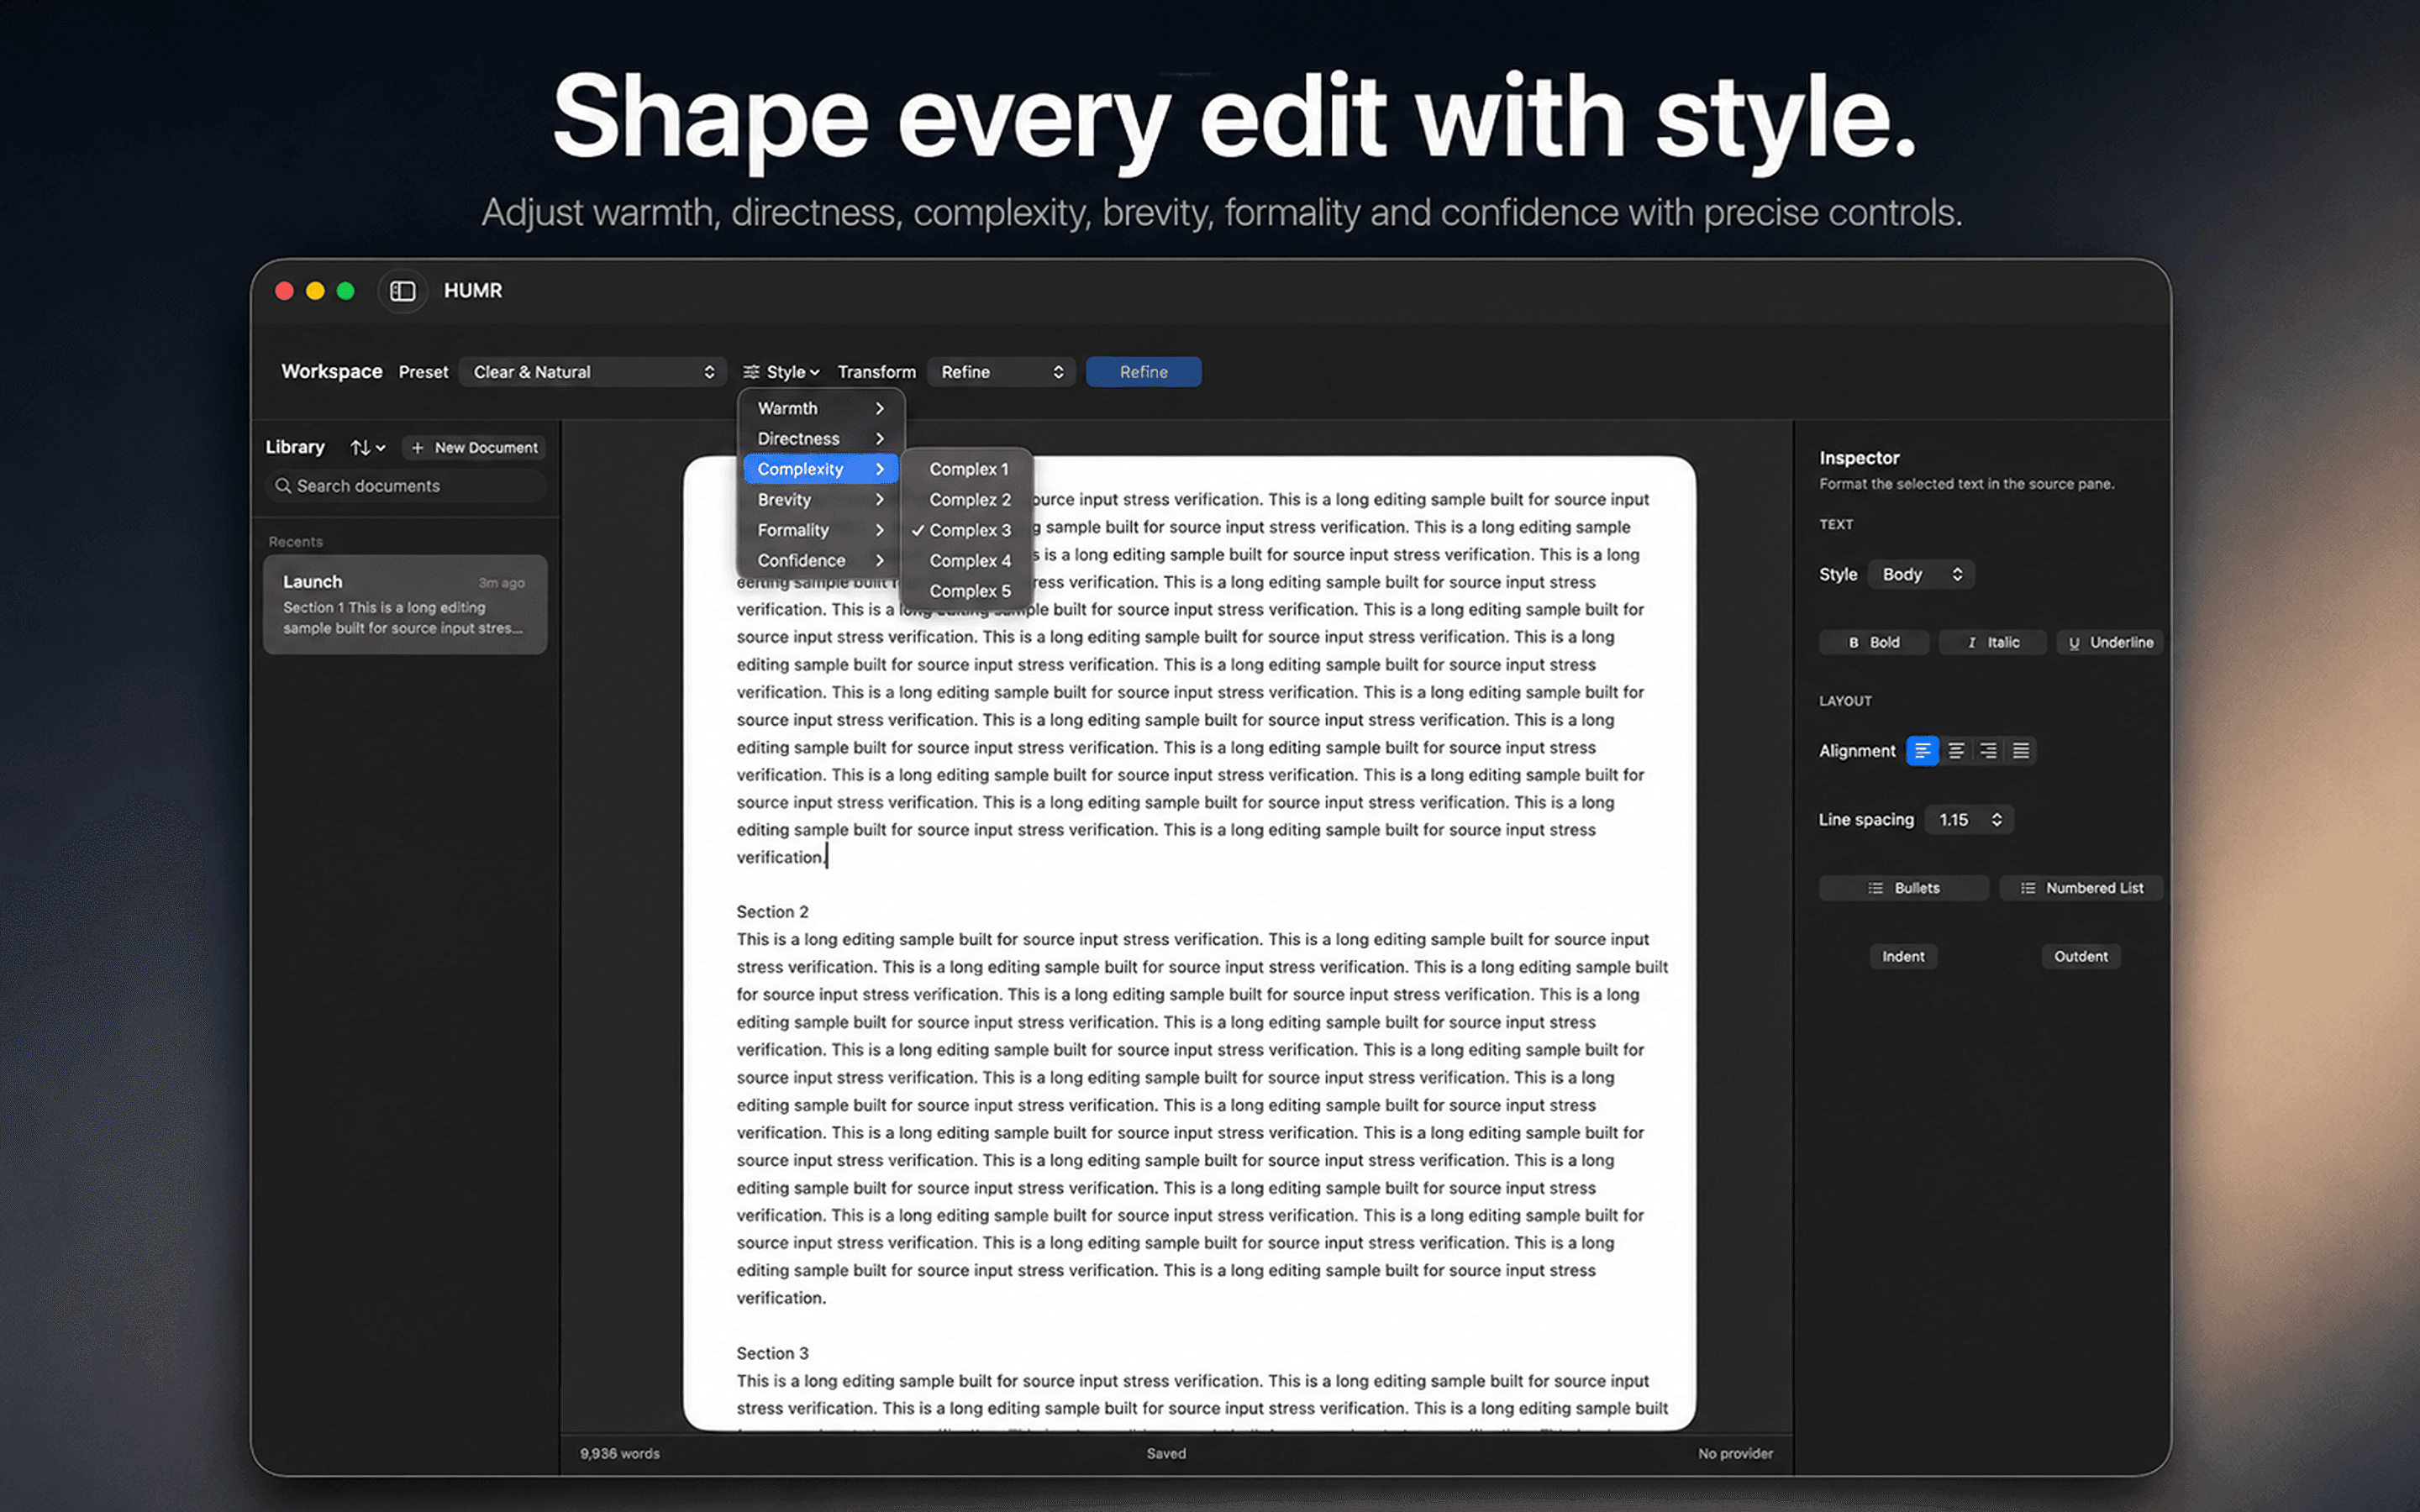The height and width of the screenshot is (1512, 2420).
Task: Click the 9,936 words status
Action: pyautogui.click(x=619, y=1454)
